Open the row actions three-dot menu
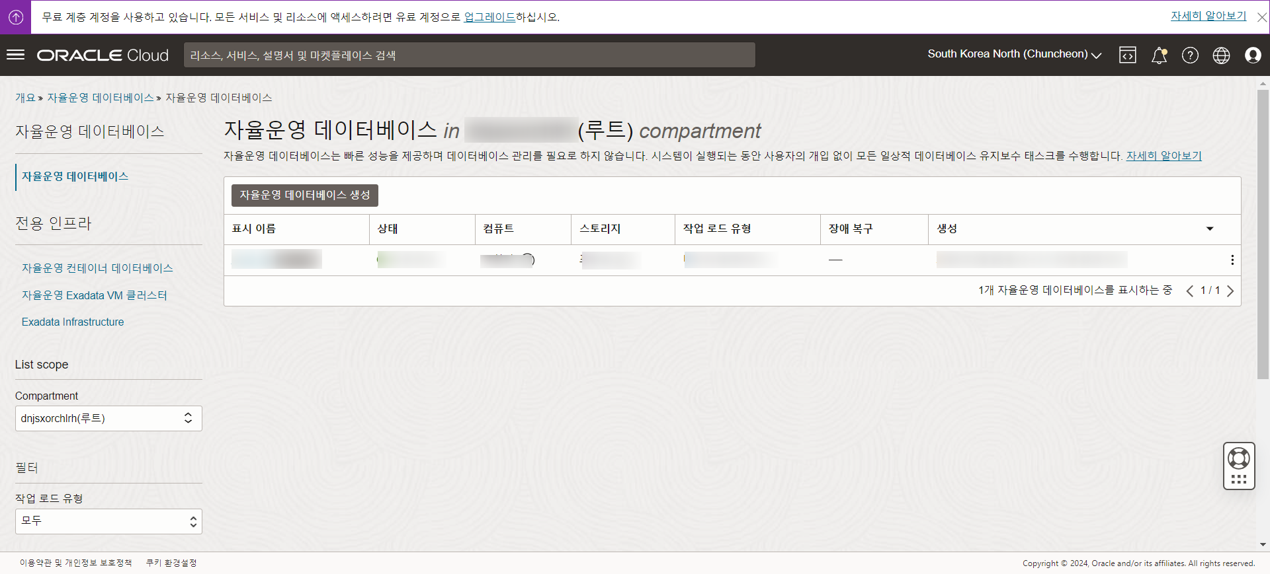This screenshot has width=1270, height=574. pos(1232,260)
